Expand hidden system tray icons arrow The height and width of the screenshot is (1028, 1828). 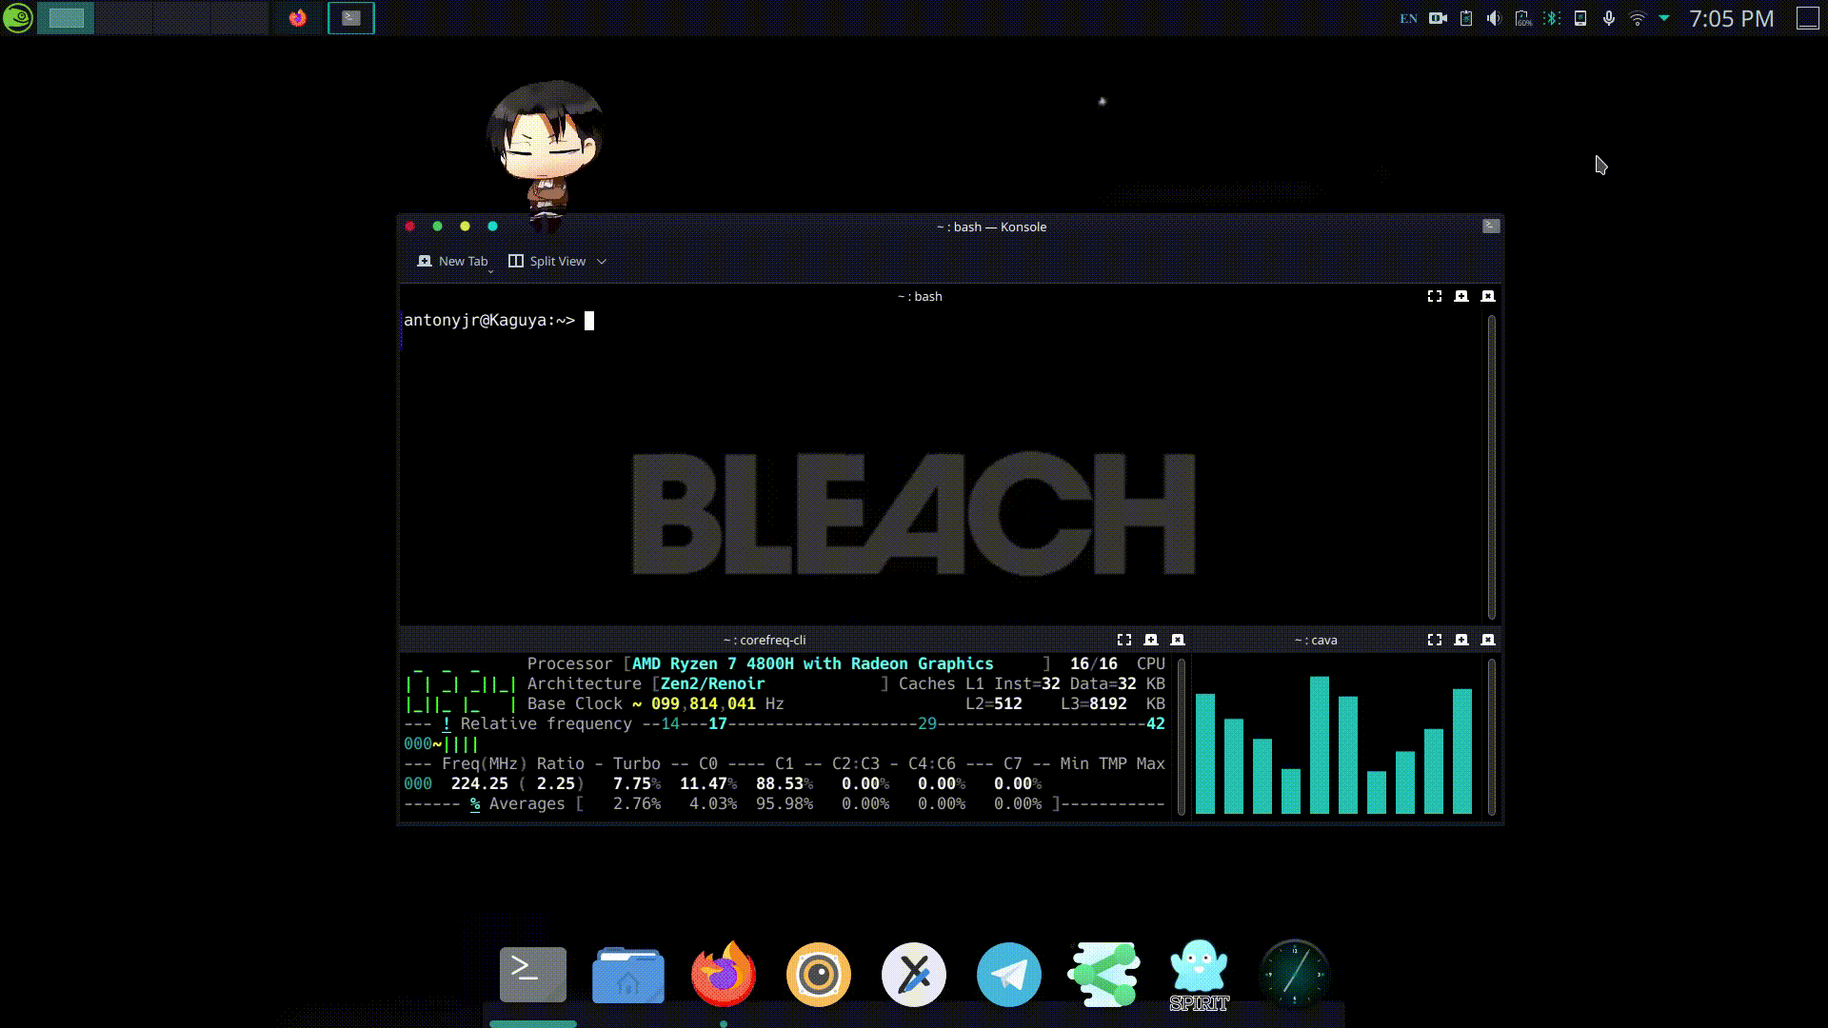click(x=1664, y=18)
